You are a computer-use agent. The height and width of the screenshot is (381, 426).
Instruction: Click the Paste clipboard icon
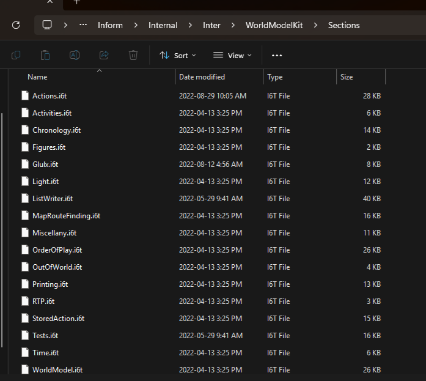coord(45,55)
